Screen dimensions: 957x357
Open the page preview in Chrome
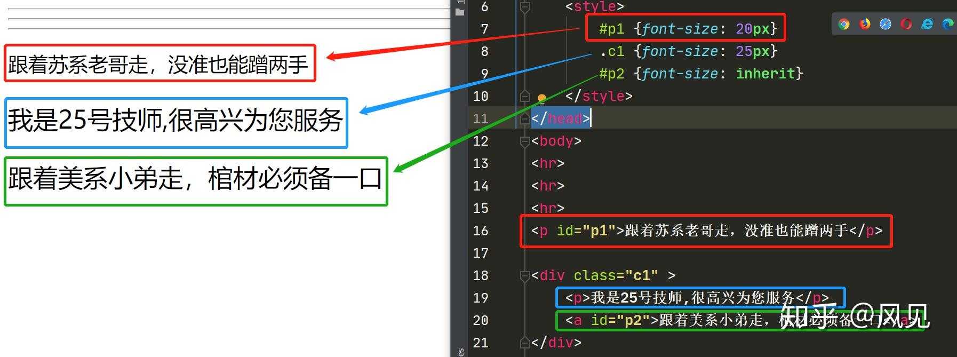tap(844, 24)
